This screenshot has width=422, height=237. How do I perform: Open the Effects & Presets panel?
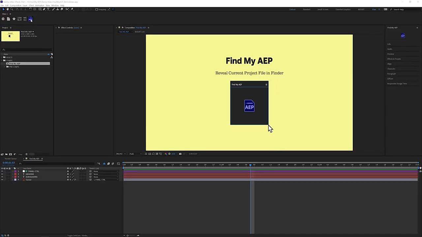(394, 59)
